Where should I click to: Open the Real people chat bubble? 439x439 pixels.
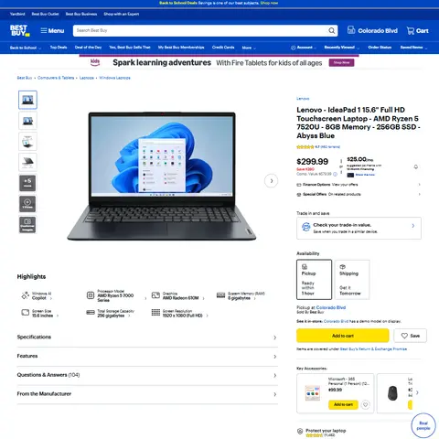[x=423, y=425]
